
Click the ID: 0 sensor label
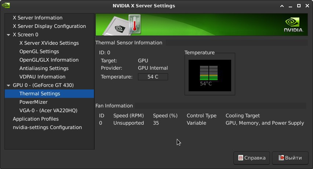[x=105, y=53]
